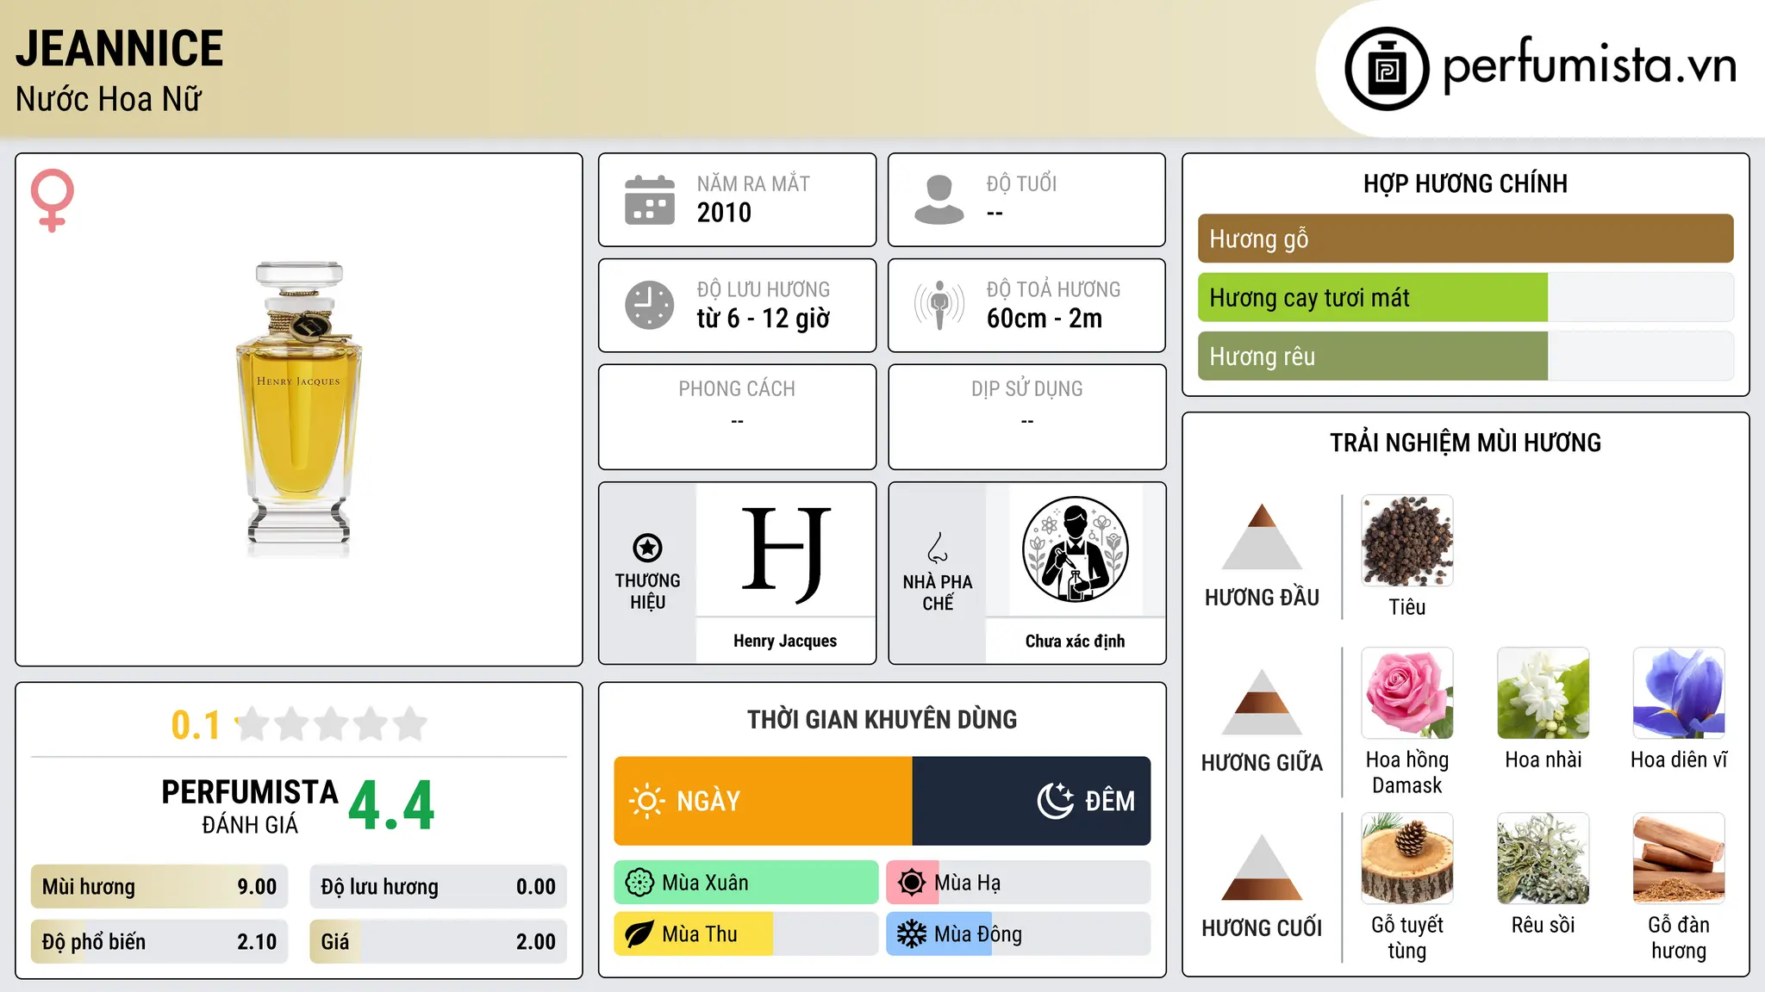Click the moon icon beside ĐÊM
This screenshot has width=1765, height=992.
click(1055, 801)
